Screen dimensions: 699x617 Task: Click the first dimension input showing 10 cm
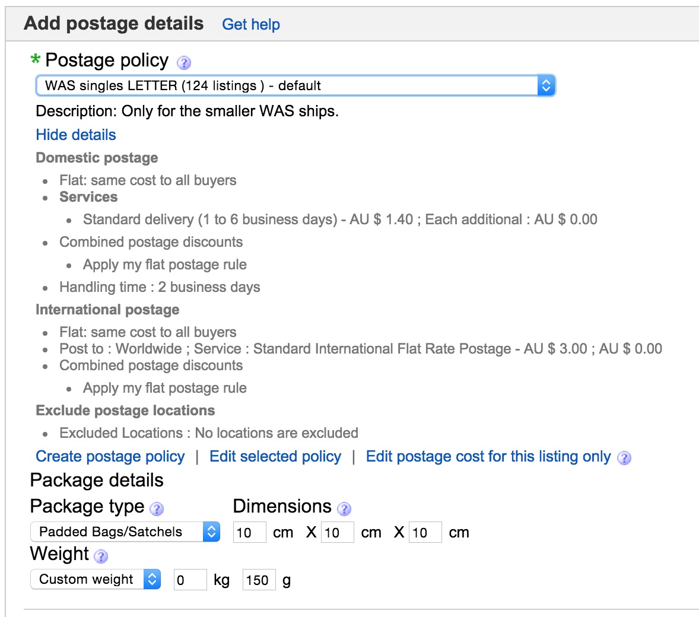249,532
